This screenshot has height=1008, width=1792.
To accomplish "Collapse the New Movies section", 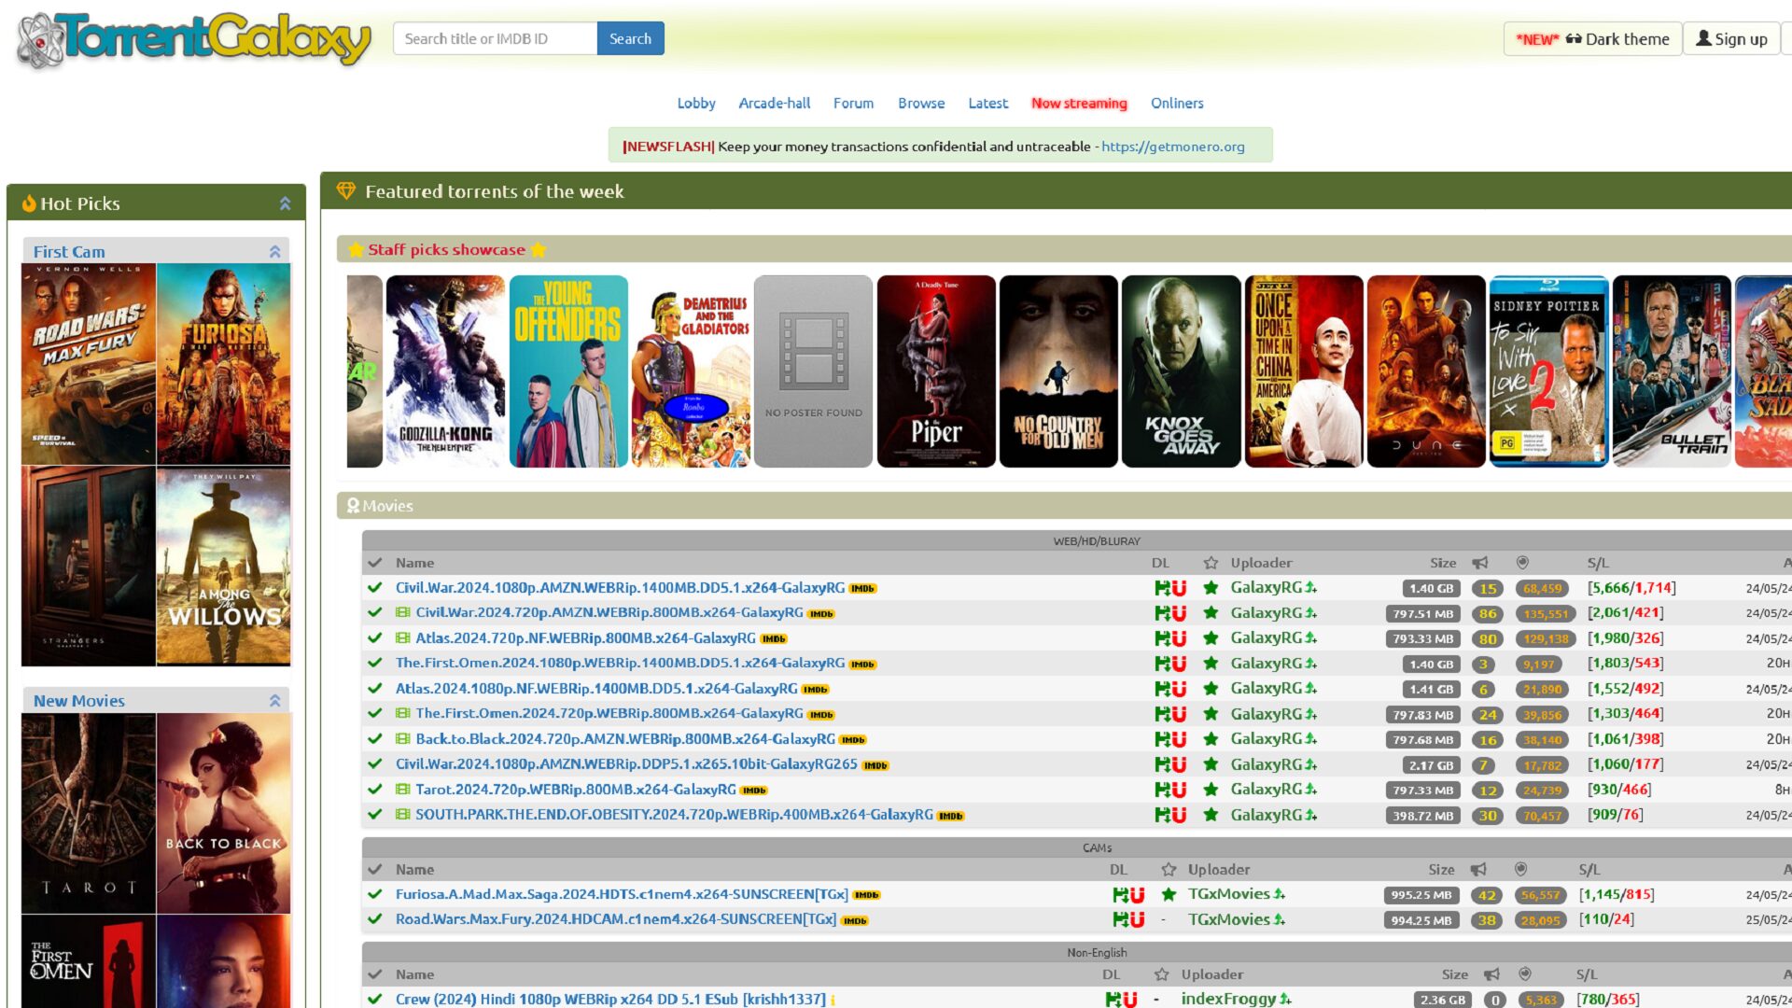I will [x=274, y=701].
